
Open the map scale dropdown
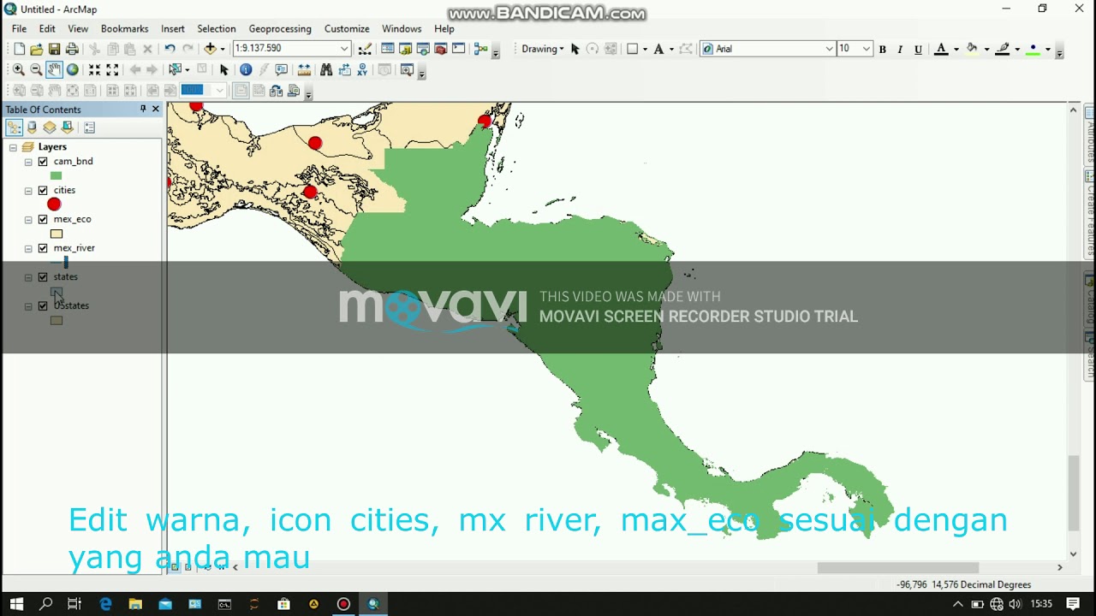click(344, 49)
